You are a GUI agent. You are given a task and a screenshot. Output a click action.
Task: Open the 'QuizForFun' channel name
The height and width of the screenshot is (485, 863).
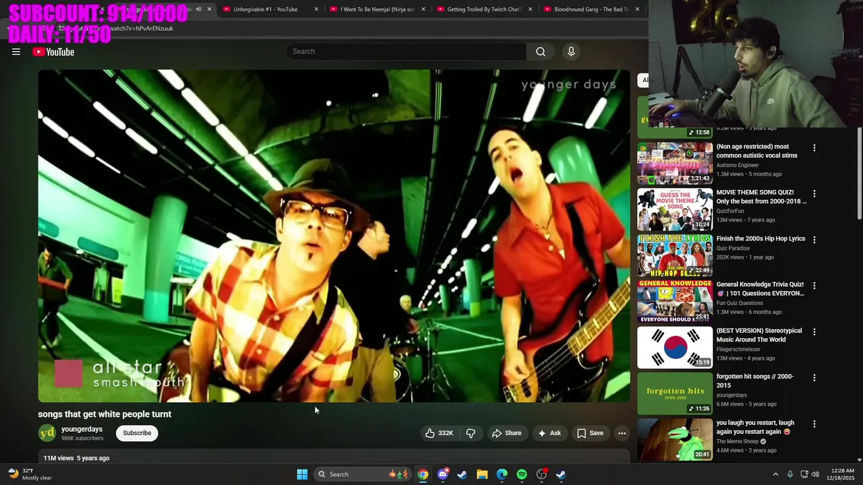click(x=730, y=211)
